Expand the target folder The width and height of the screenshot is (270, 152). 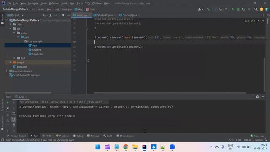[11, 62]
